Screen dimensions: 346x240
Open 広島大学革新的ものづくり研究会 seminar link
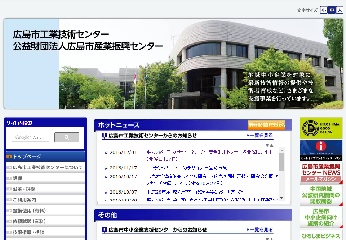click(x=212, y=180)
